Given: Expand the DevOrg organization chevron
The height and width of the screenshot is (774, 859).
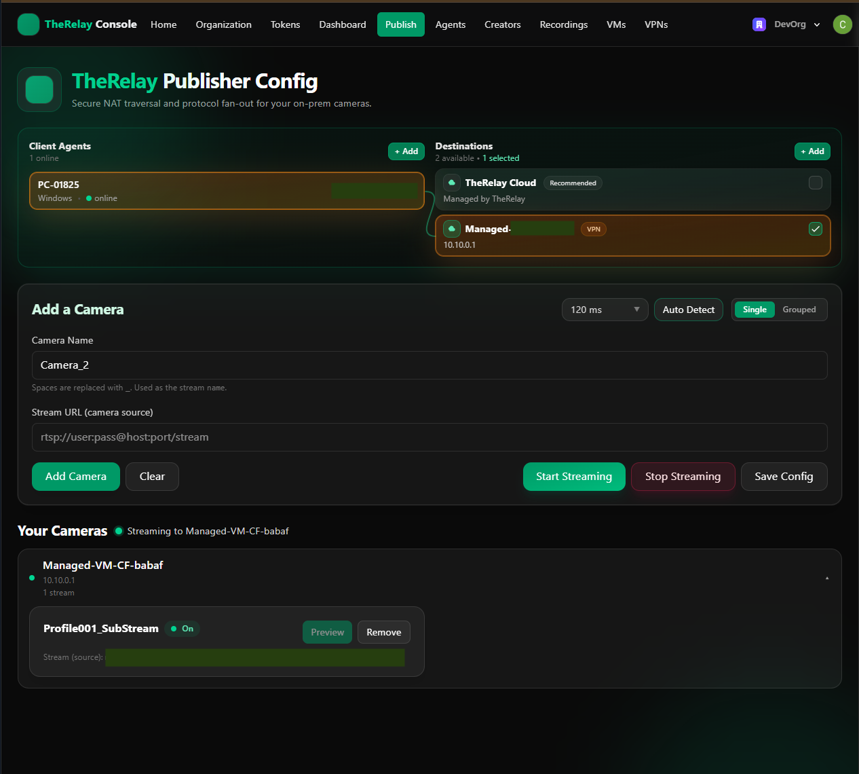Looking at the screenshot, I should click(x=817, y=24).
